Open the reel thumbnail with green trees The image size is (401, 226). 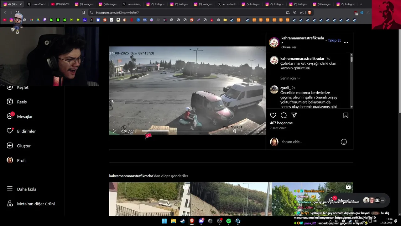312,199
